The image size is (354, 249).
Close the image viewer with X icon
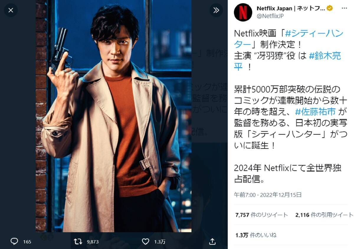[11, 10]
